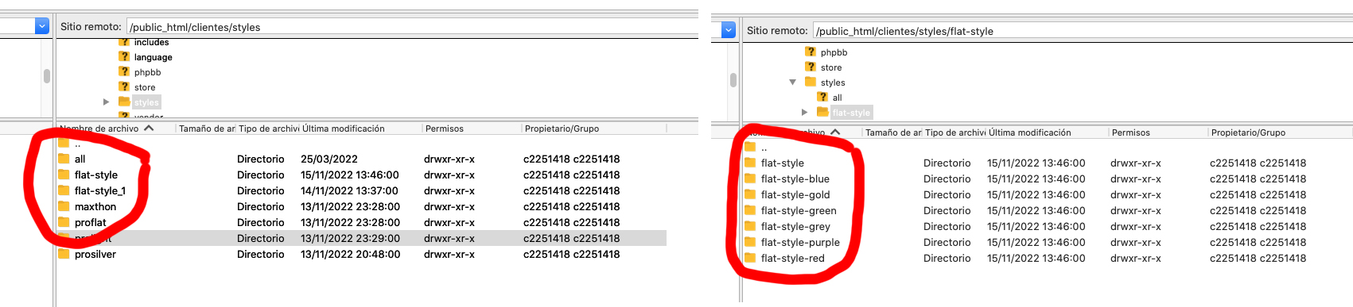Click the phpbb unknown-folder icon in left tree
The image size is (1353, 307).
click(x=124, y=71)
